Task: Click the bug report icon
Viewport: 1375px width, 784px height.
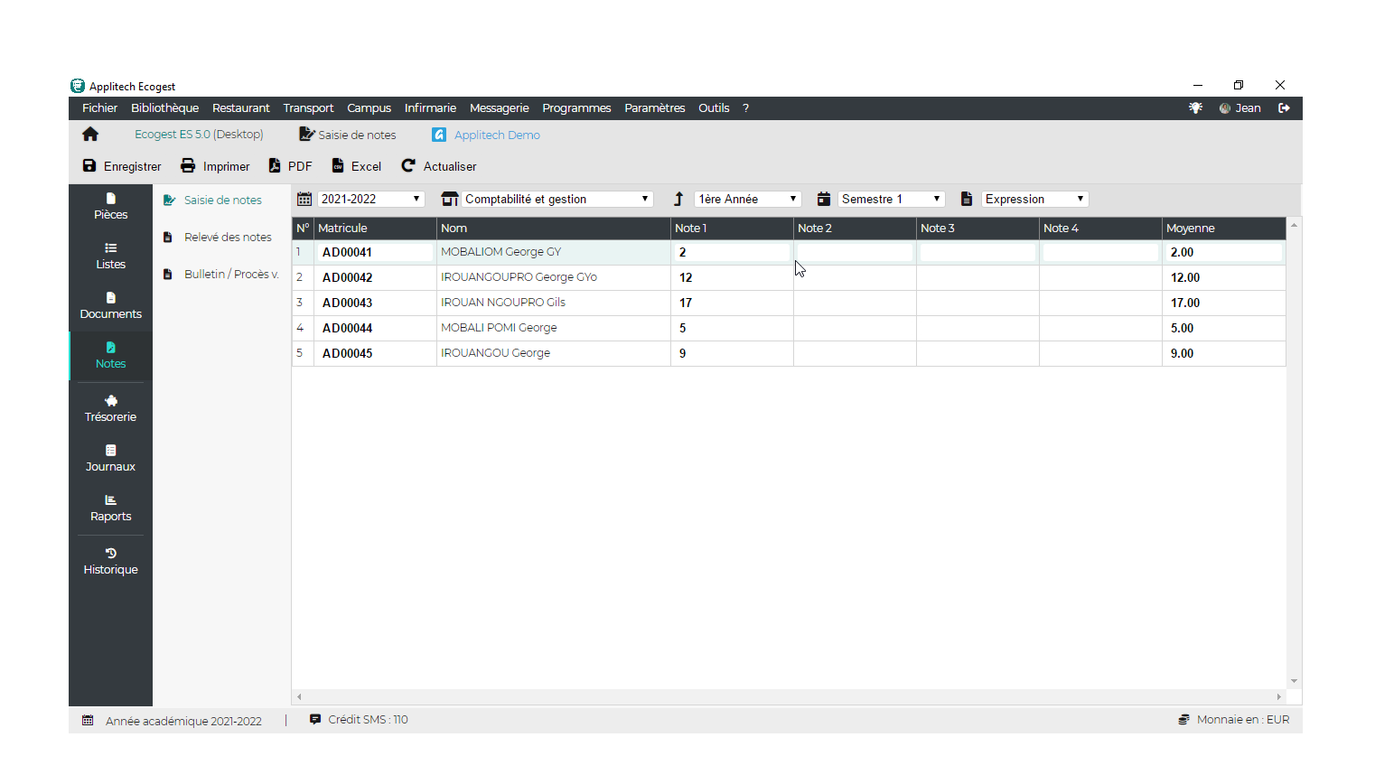Action: [x=1195, y=108]
